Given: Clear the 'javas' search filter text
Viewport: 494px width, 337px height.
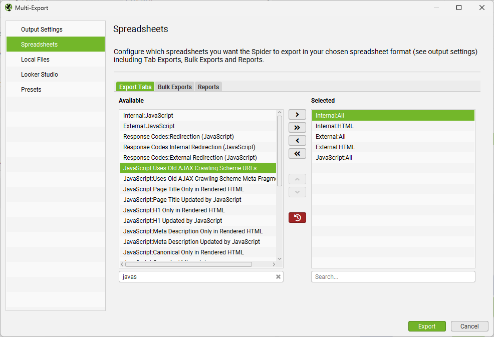Looking at the screenshot, I should pos(278,277).
